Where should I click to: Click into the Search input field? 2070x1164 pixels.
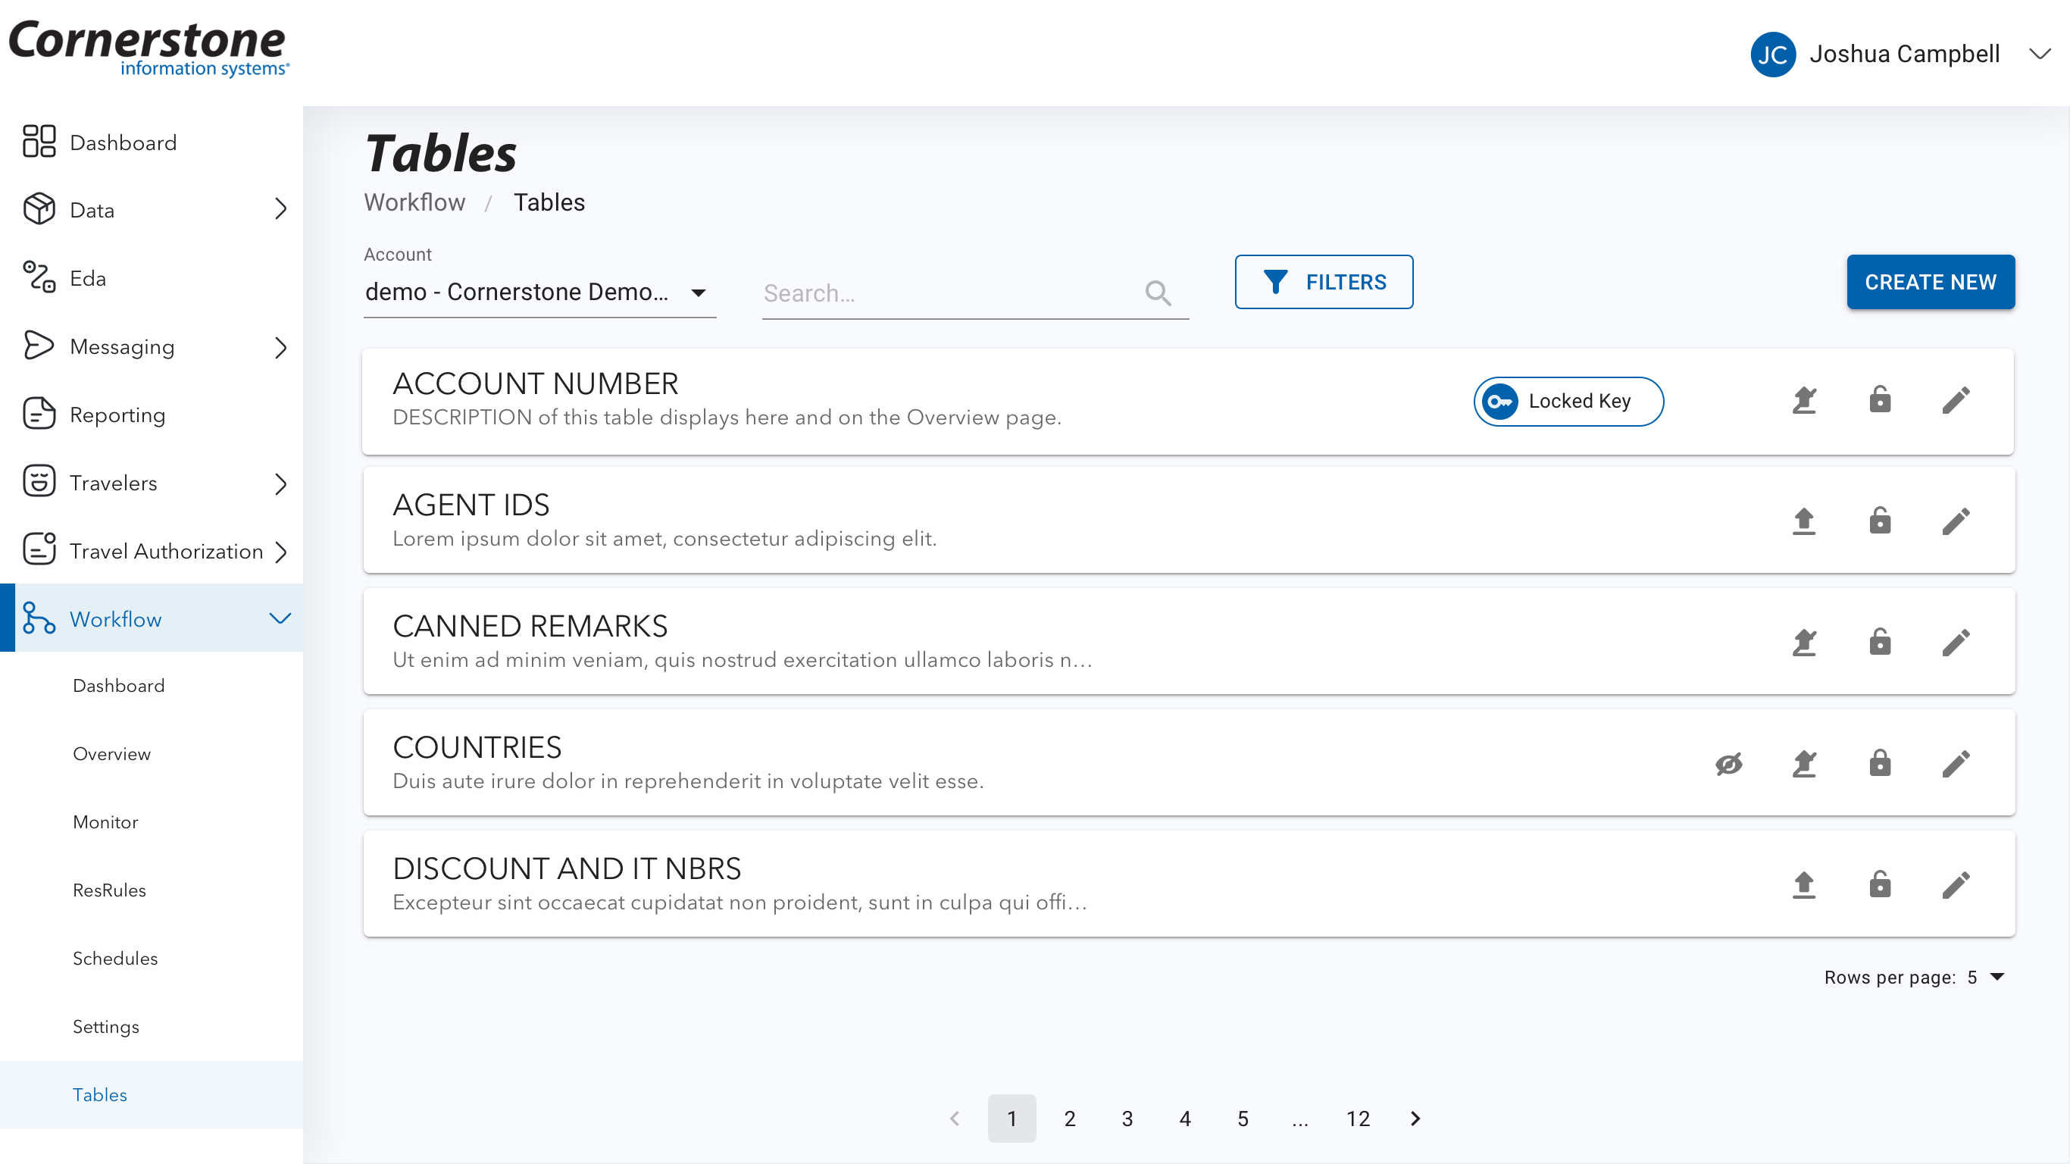tap(948, 293)
